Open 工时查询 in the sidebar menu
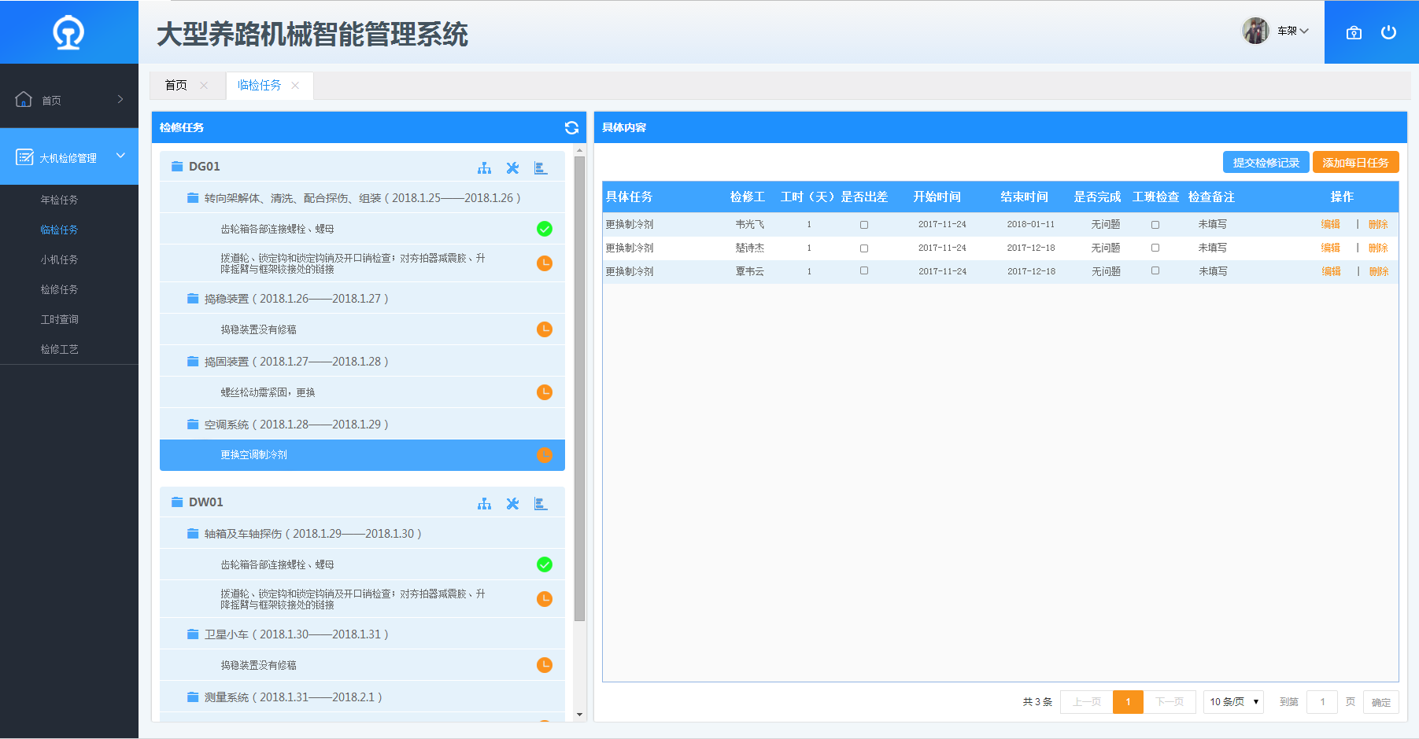This screenshot has height=739, width=1419. [x=59, y=319]
